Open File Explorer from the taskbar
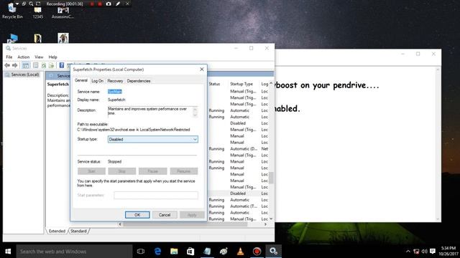This screenshot has height=258, width=460. click(x=174, y=252)
